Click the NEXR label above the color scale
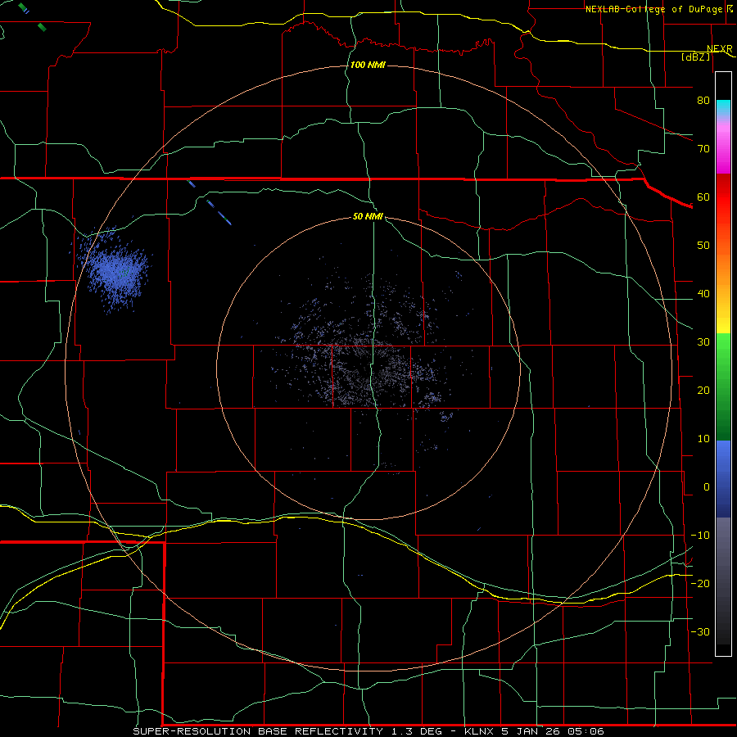 coord(720,49)
